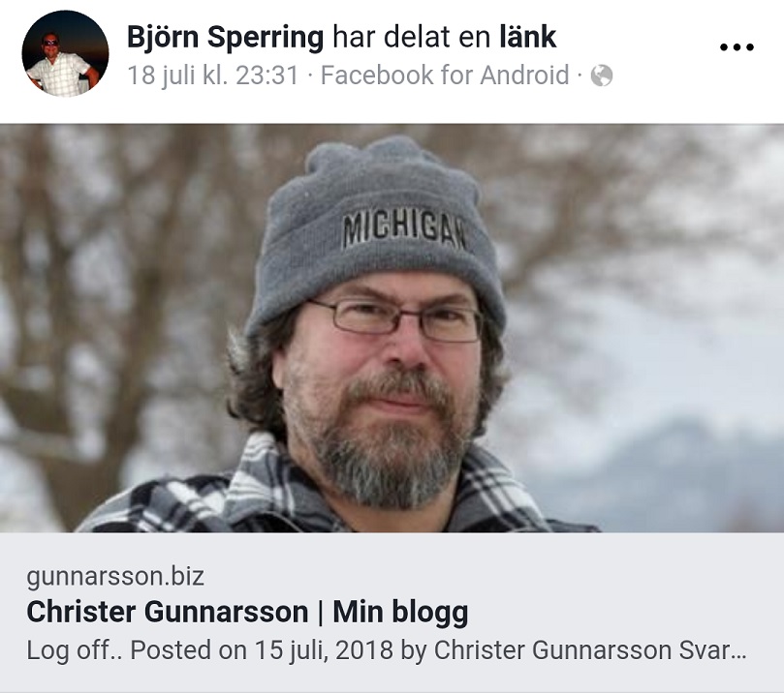
Task: Click the globe public privacy icon
Action: click(602, 75)
